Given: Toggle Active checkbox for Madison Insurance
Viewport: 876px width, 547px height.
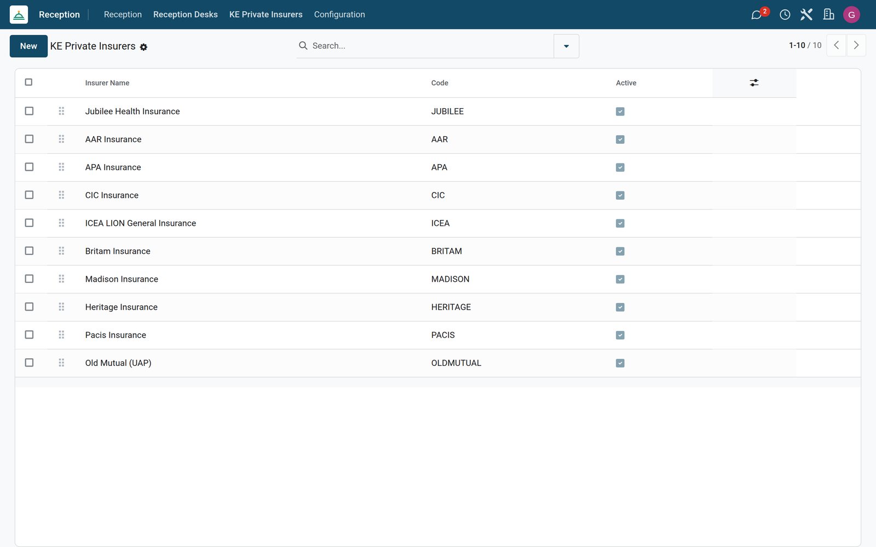Looking at the screenshot, I should click(x=620, y=279).
